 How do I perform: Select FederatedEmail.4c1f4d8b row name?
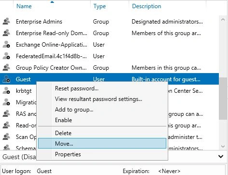coord(51,56)
